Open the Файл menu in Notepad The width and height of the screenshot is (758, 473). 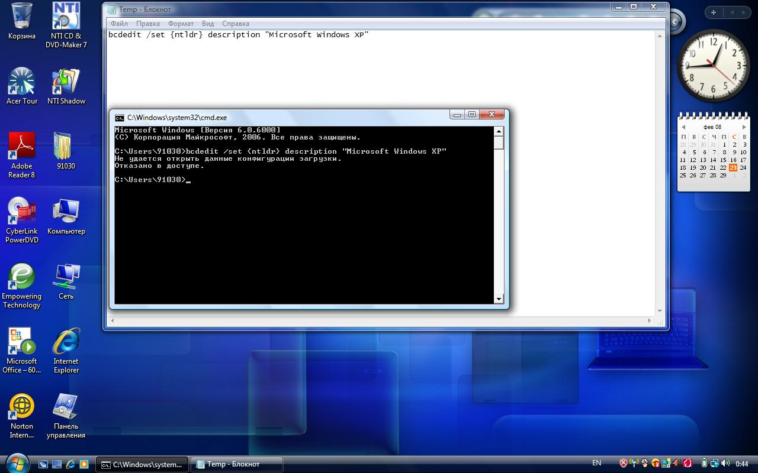(x=118, y=24)
